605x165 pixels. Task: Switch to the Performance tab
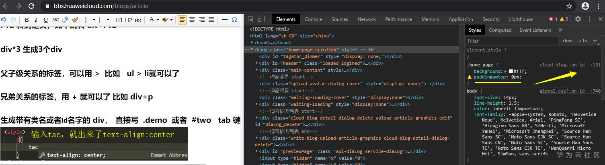tap(398, 19)
